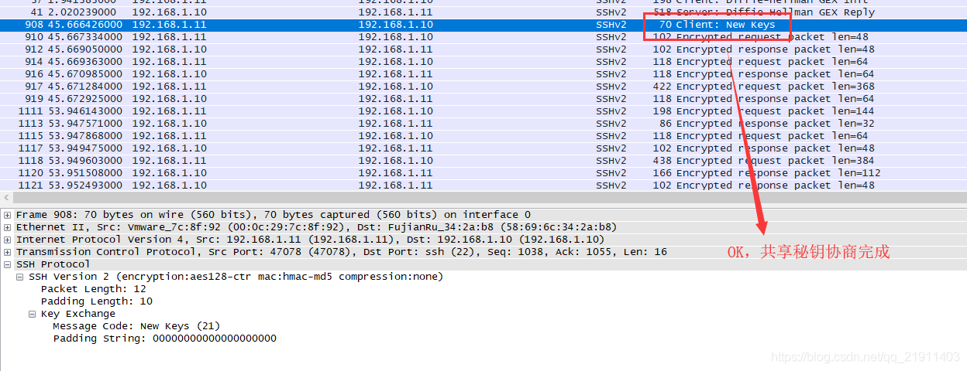Click destination 192.168.1.10 in packet 1118 row
The width and height of the screenshot is (967, 371).
395,161
